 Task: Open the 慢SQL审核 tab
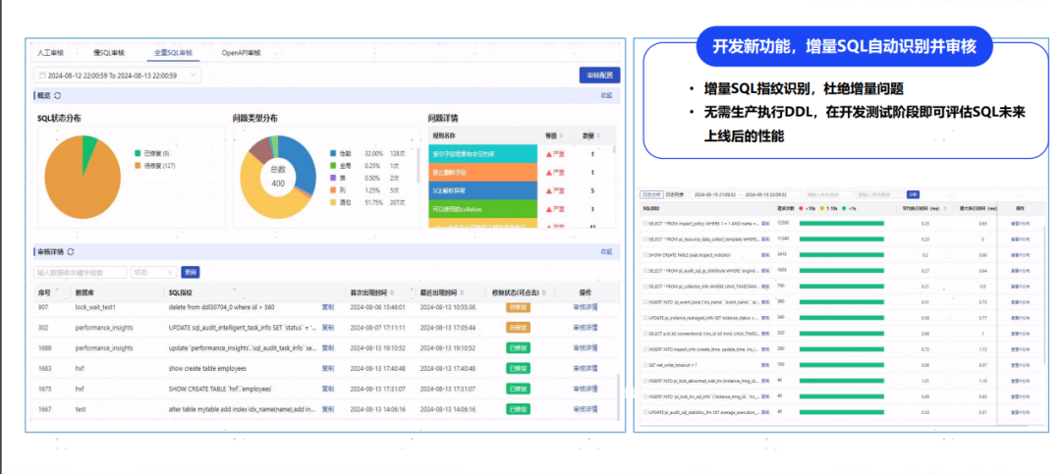click(x=109, y=52)
